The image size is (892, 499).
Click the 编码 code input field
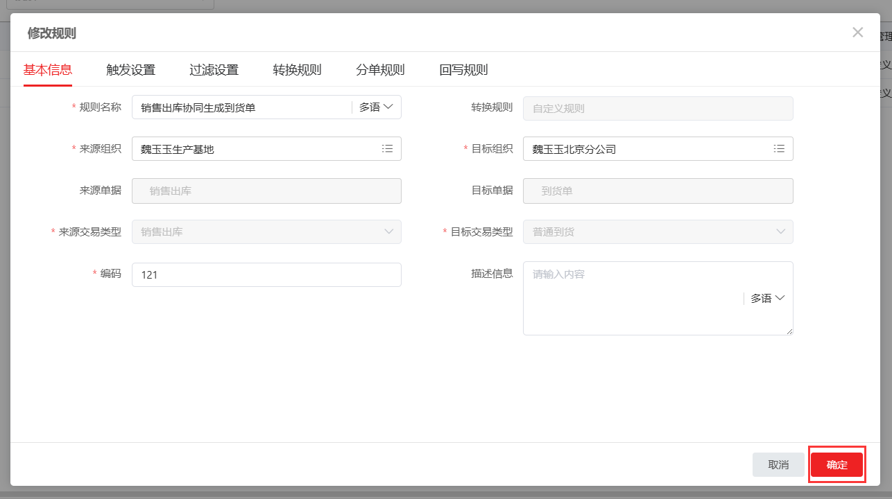coord(266,274)
